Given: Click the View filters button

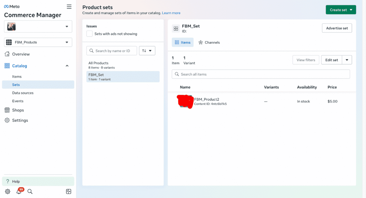Looking at the screenshot, I should (x=306, y=60).
